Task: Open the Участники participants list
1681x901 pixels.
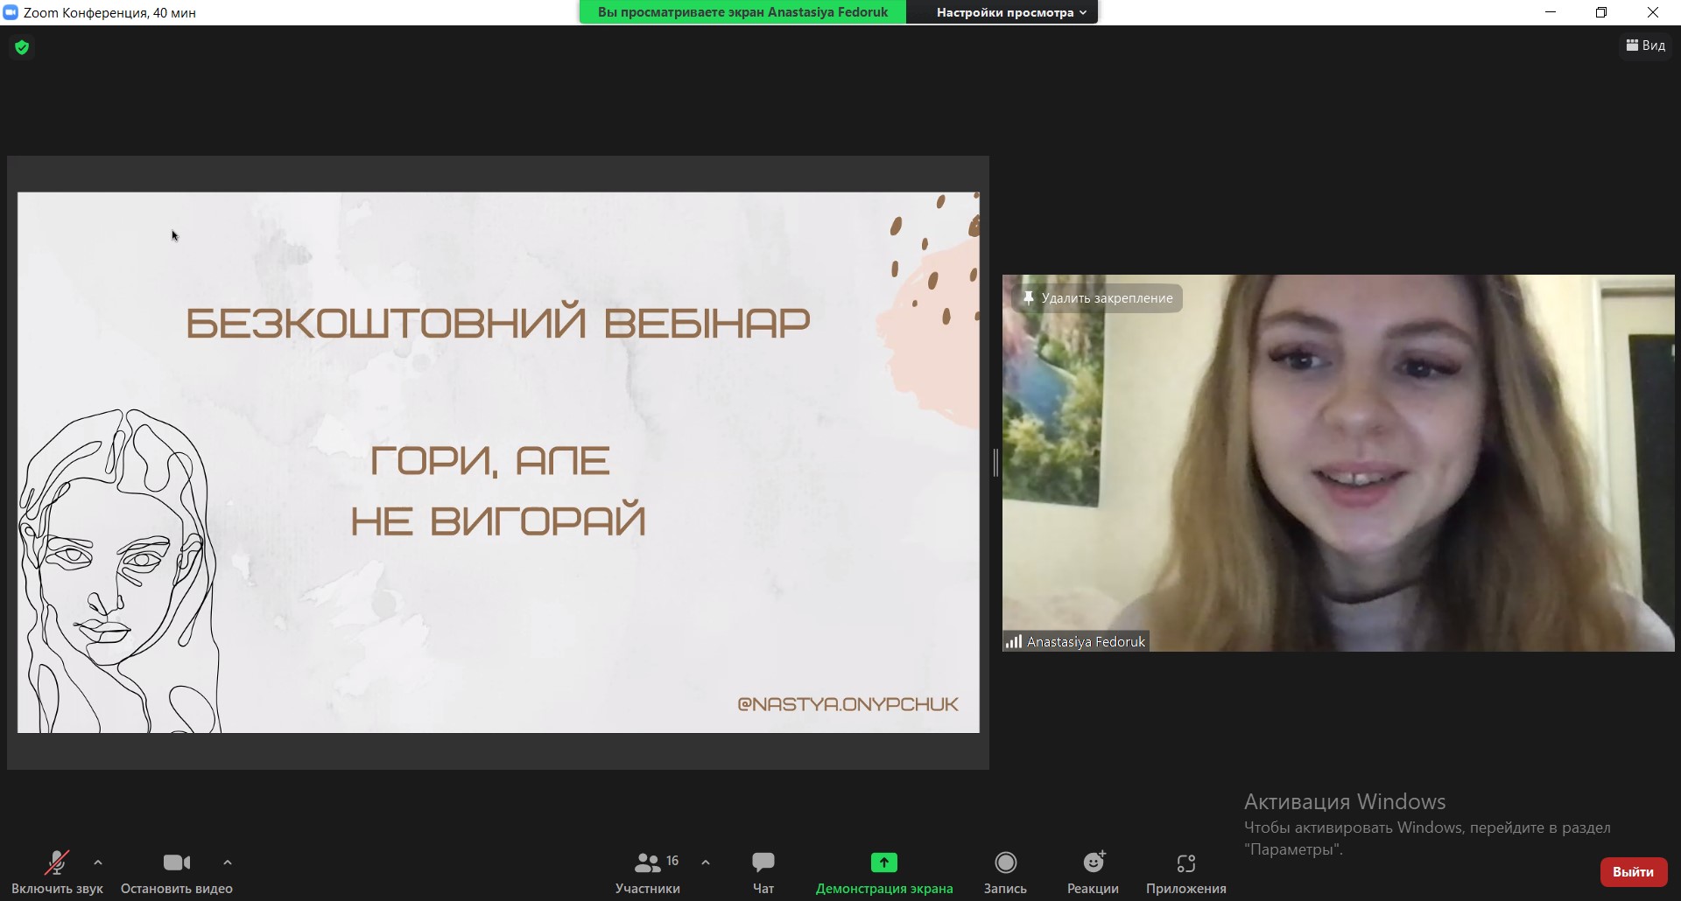Action: [648, 872]
